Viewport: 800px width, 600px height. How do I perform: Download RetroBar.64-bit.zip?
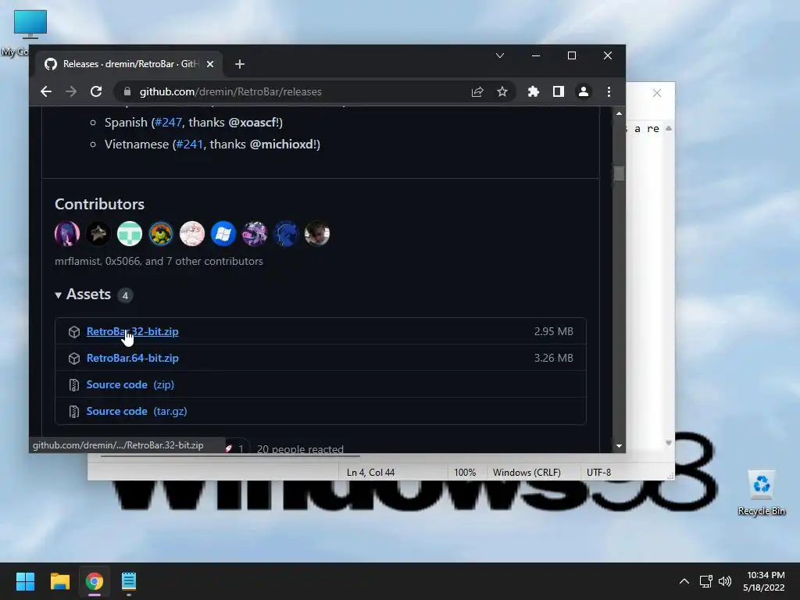pyautogui.click(x=133, y=358)
